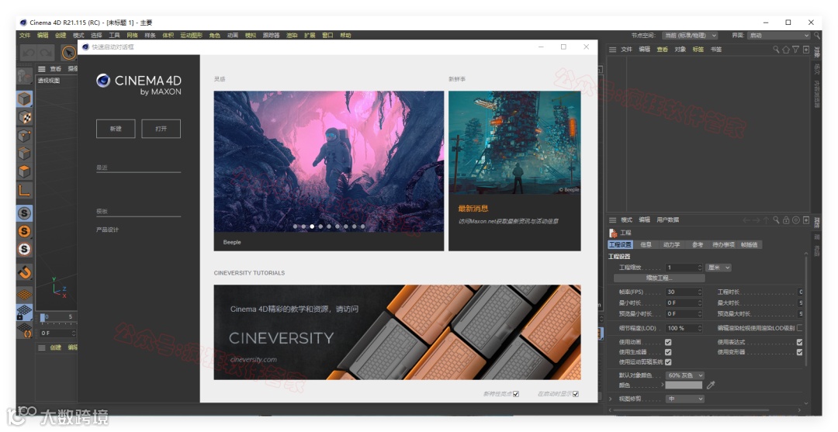Image resolution: width=838 pixels, height=432 pixels.
Task: Click the workplane grid icon
Action: click(x=25, y=294)
